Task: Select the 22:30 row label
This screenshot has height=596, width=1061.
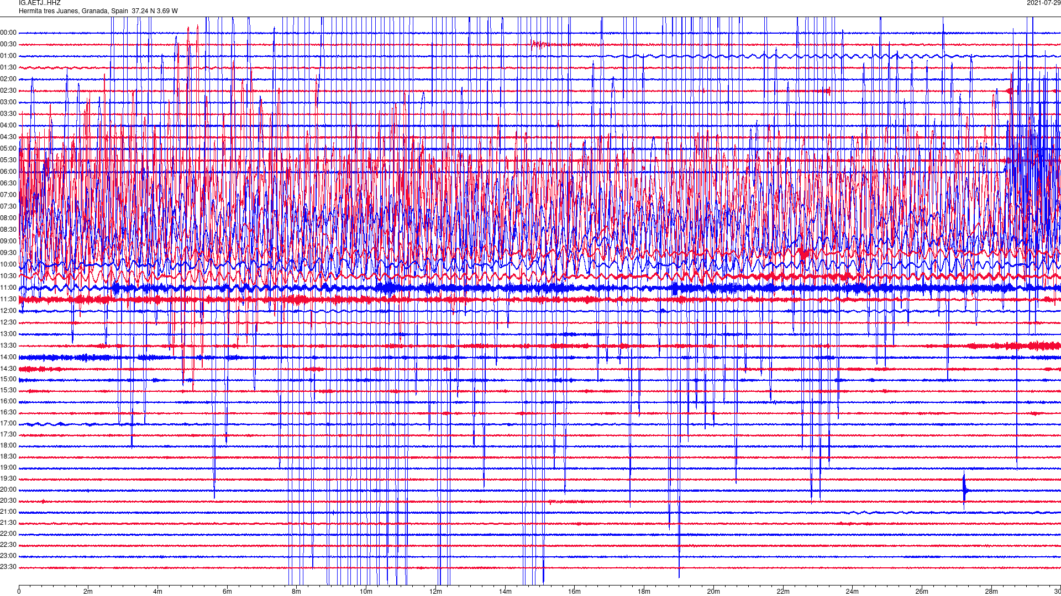Action: (8, 545)
